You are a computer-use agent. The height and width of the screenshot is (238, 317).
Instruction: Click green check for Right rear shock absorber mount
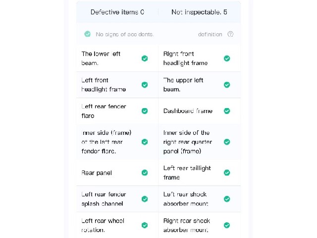(227, 225)
